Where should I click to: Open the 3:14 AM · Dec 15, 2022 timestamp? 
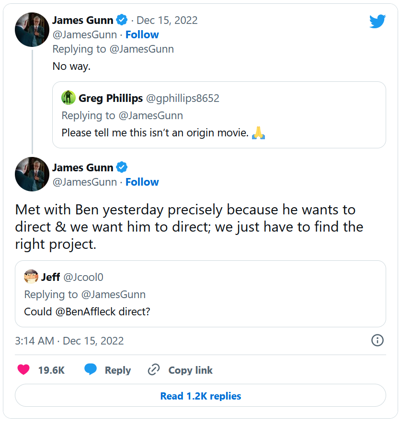pos(69,341)
